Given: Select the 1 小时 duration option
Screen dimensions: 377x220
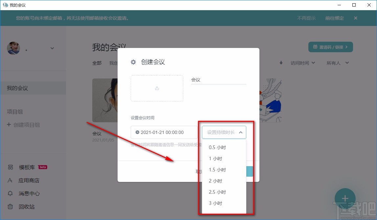Looking at the screenshot, I should point(215,159).
